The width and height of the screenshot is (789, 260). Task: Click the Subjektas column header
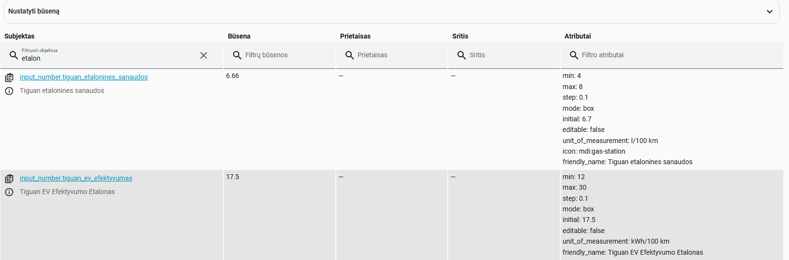point(19,36)
